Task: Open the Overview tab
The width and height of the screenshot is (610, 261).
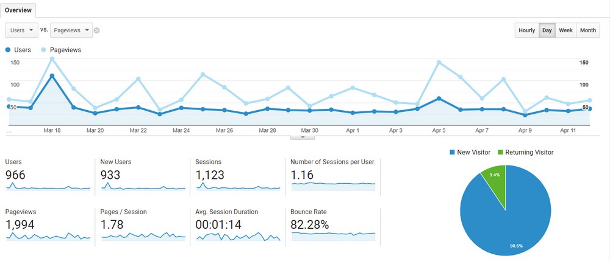Action: 18,10
